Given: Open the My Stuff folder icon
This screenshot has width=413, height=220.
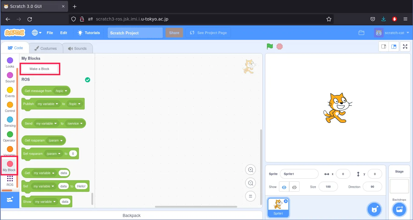Looking at the screenshot, I should (361, 33).
